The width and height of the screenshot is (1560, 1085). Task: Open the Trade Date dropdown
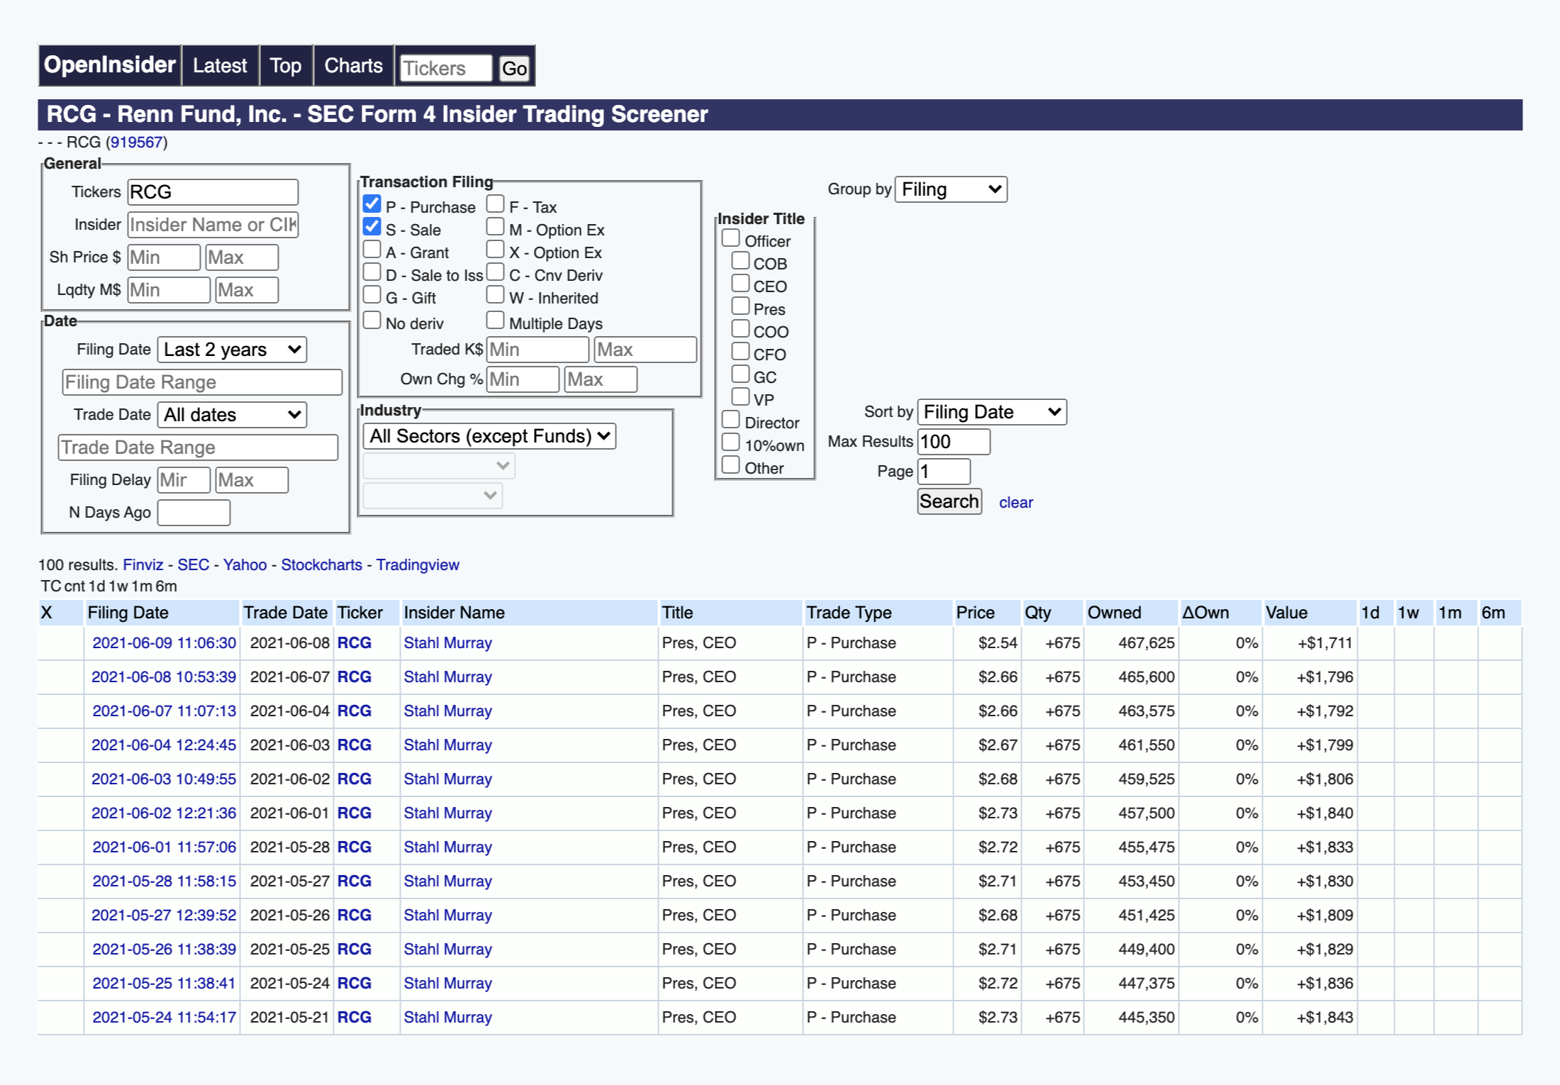[x=232, y=415]
